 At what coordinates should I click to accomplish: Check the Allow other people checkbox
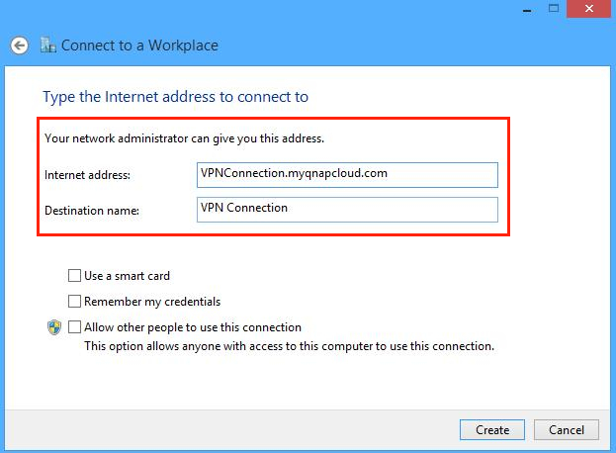click(75, 327)
